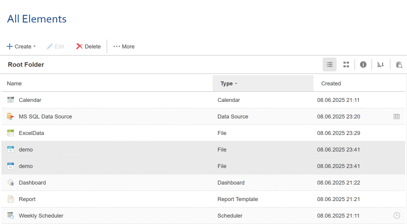The height and width of the screenshot is (224, 407).
Task: Click the Name column header
Action: tap(14, 84)
